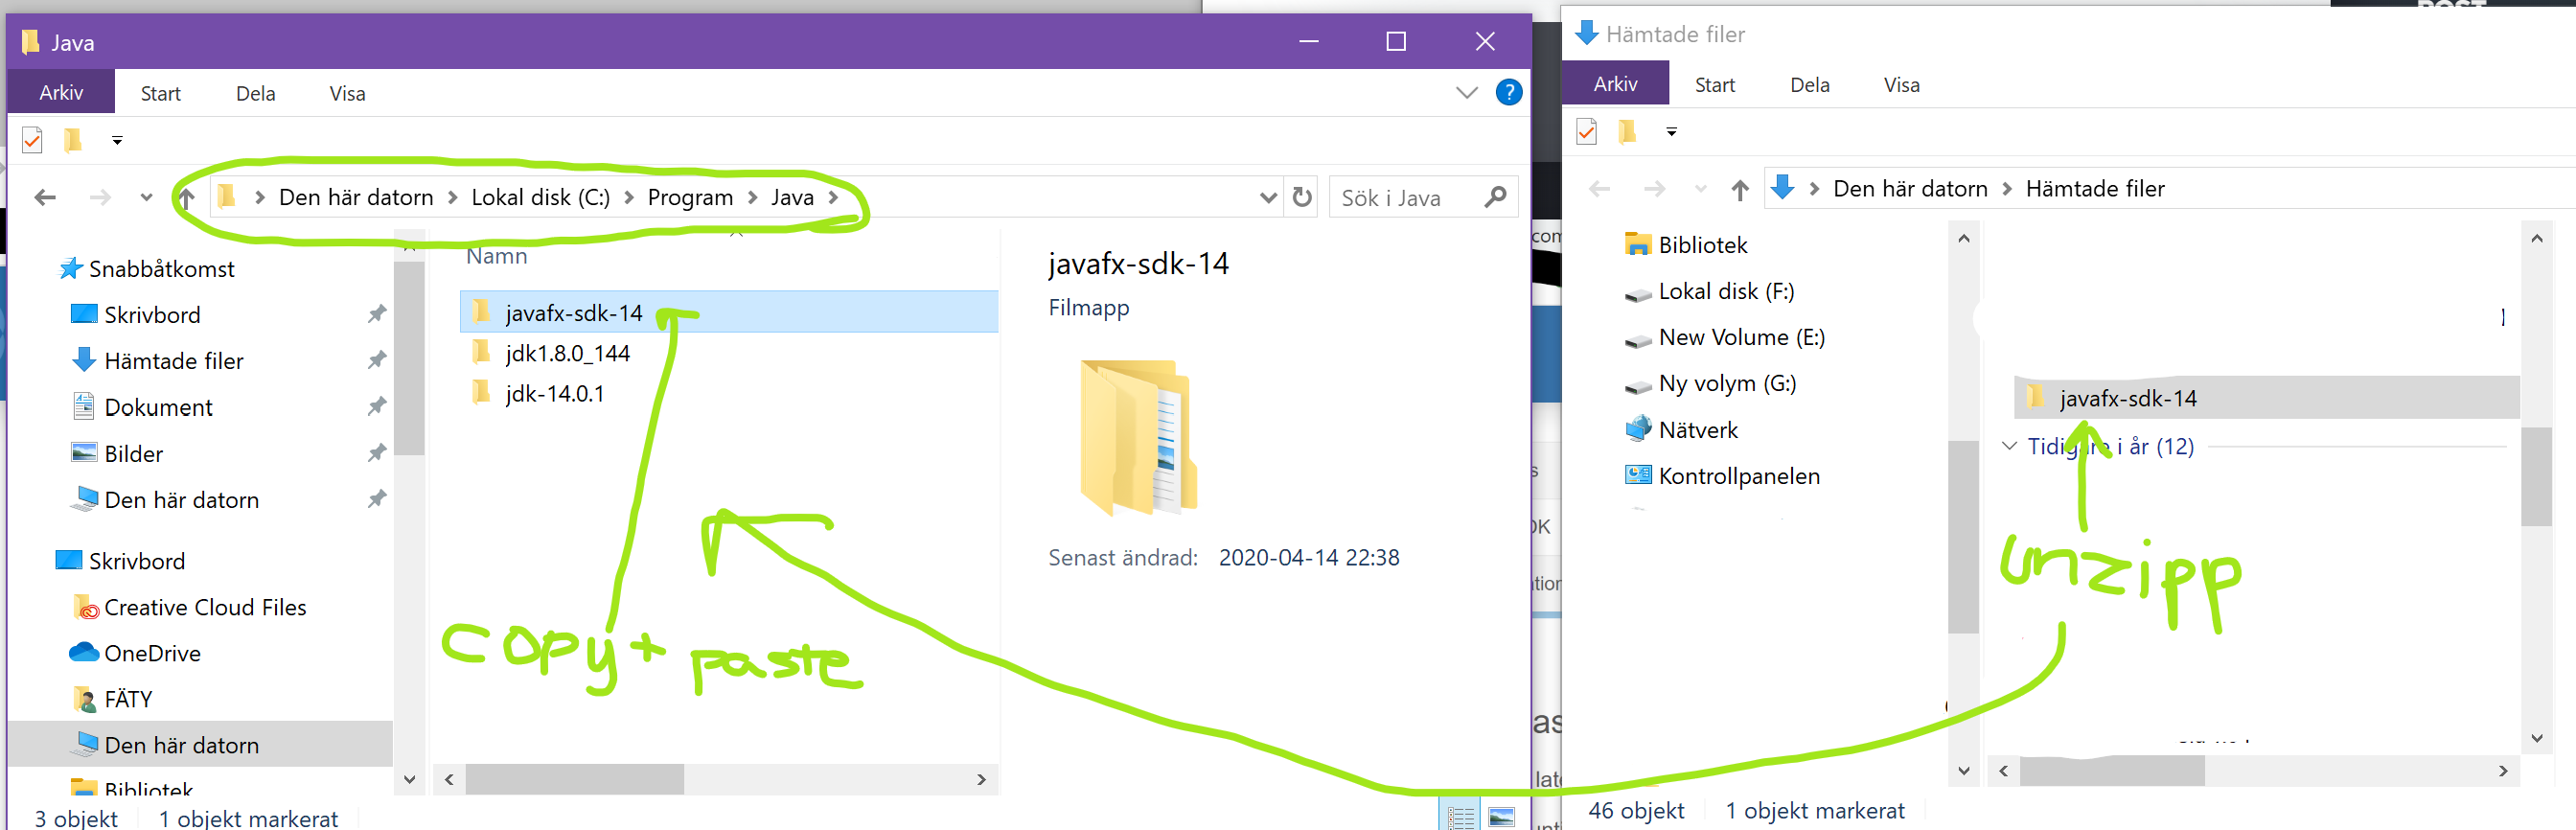Select the jdk-14.0.1 folder
The width and height of the screenshot is (2576, 830).
coord(554,393)
